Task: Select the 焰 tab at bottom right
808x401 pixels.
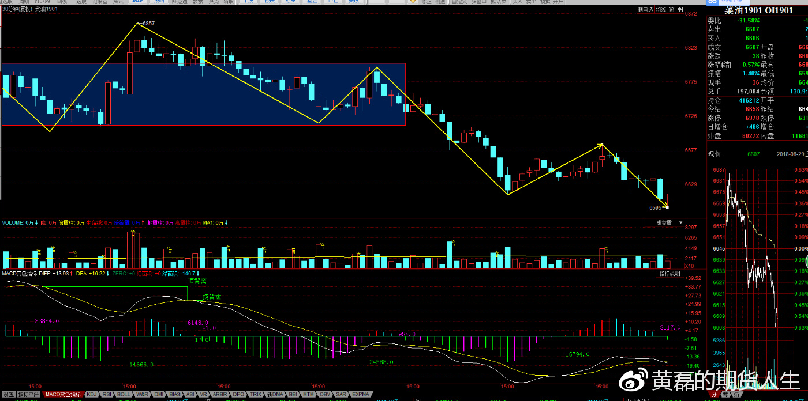Action: (736, 395)
